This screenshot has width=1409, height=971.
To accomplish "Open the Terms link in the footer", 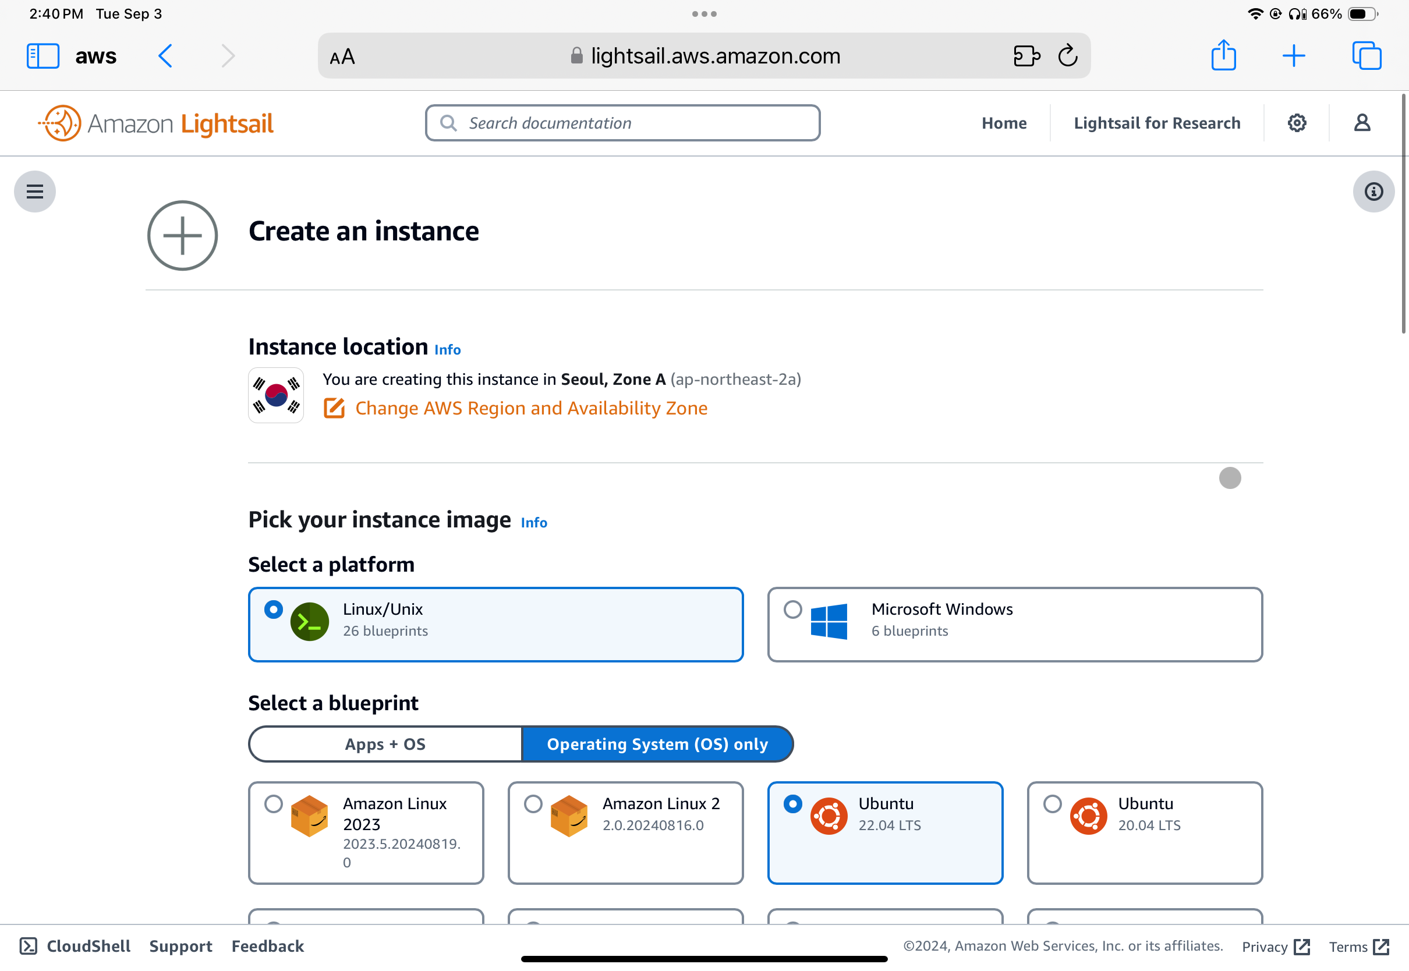I will click(x=1358, y=947).
